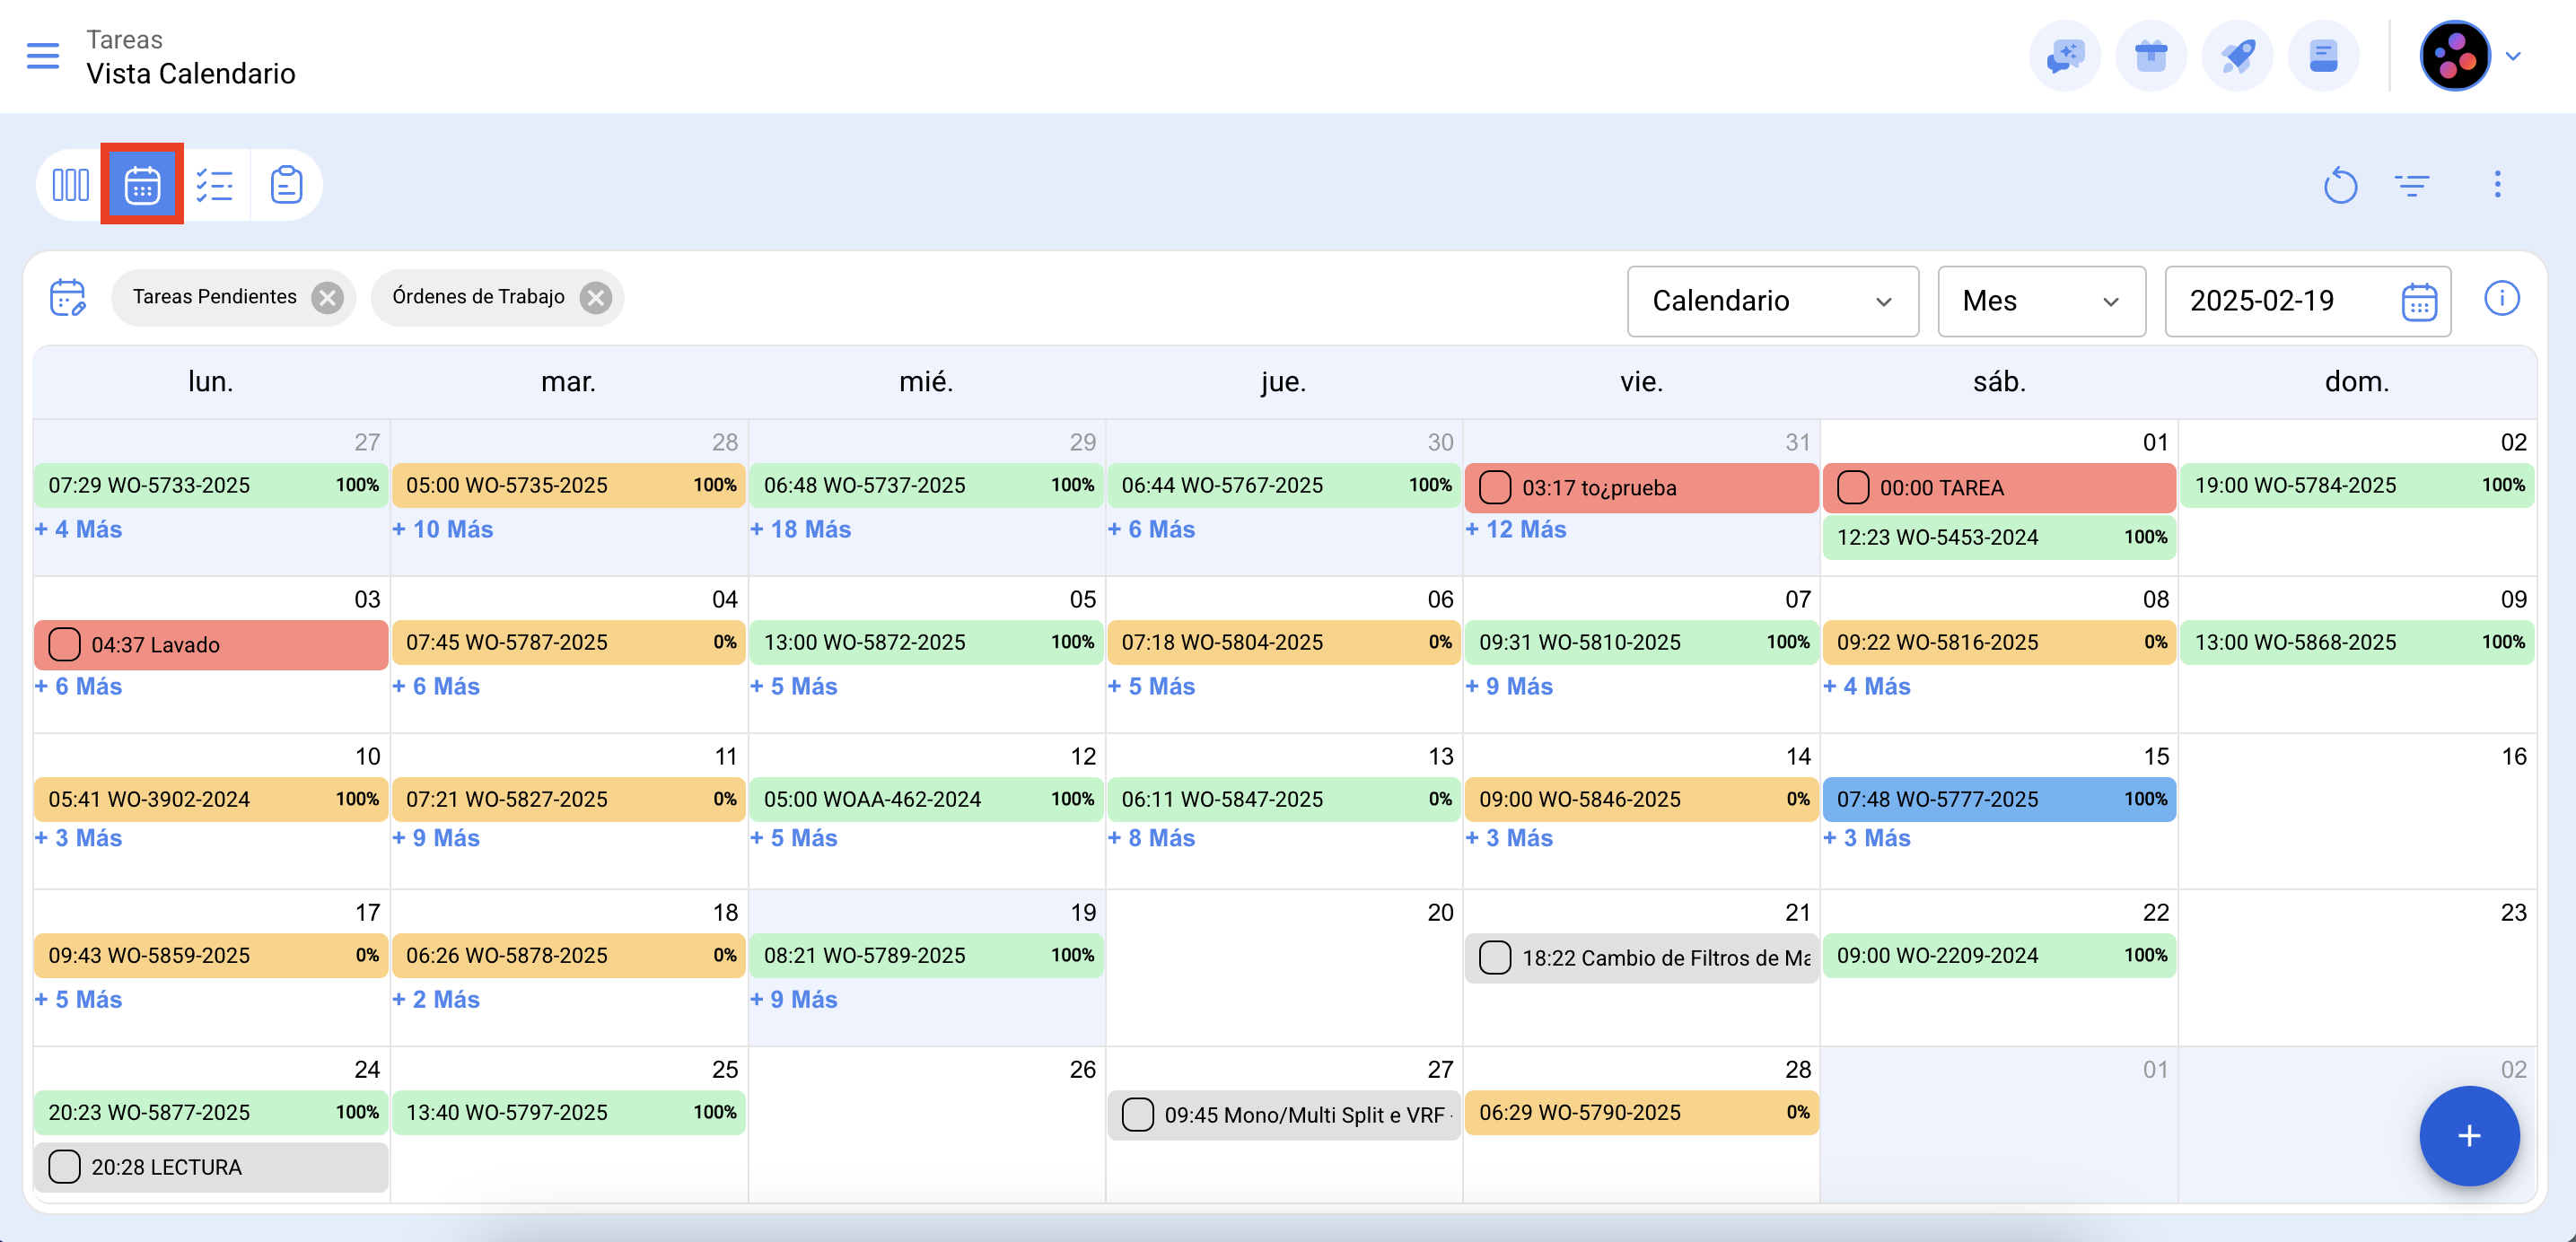
Task: Click the rocket icon in header
Action: pos(2237,56)
